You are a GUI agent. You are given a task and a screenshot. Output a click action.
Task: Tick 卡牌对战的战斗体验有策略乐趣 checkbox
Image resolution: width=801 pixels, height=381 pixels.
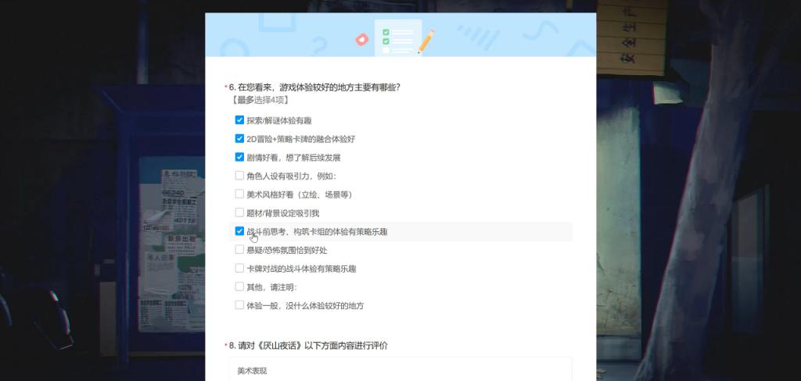click(239, 268)
